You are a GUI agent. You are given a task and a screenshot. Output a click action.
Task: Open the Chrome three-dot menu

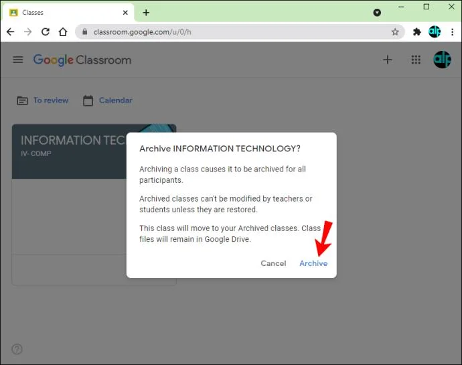tap(452, 32)
